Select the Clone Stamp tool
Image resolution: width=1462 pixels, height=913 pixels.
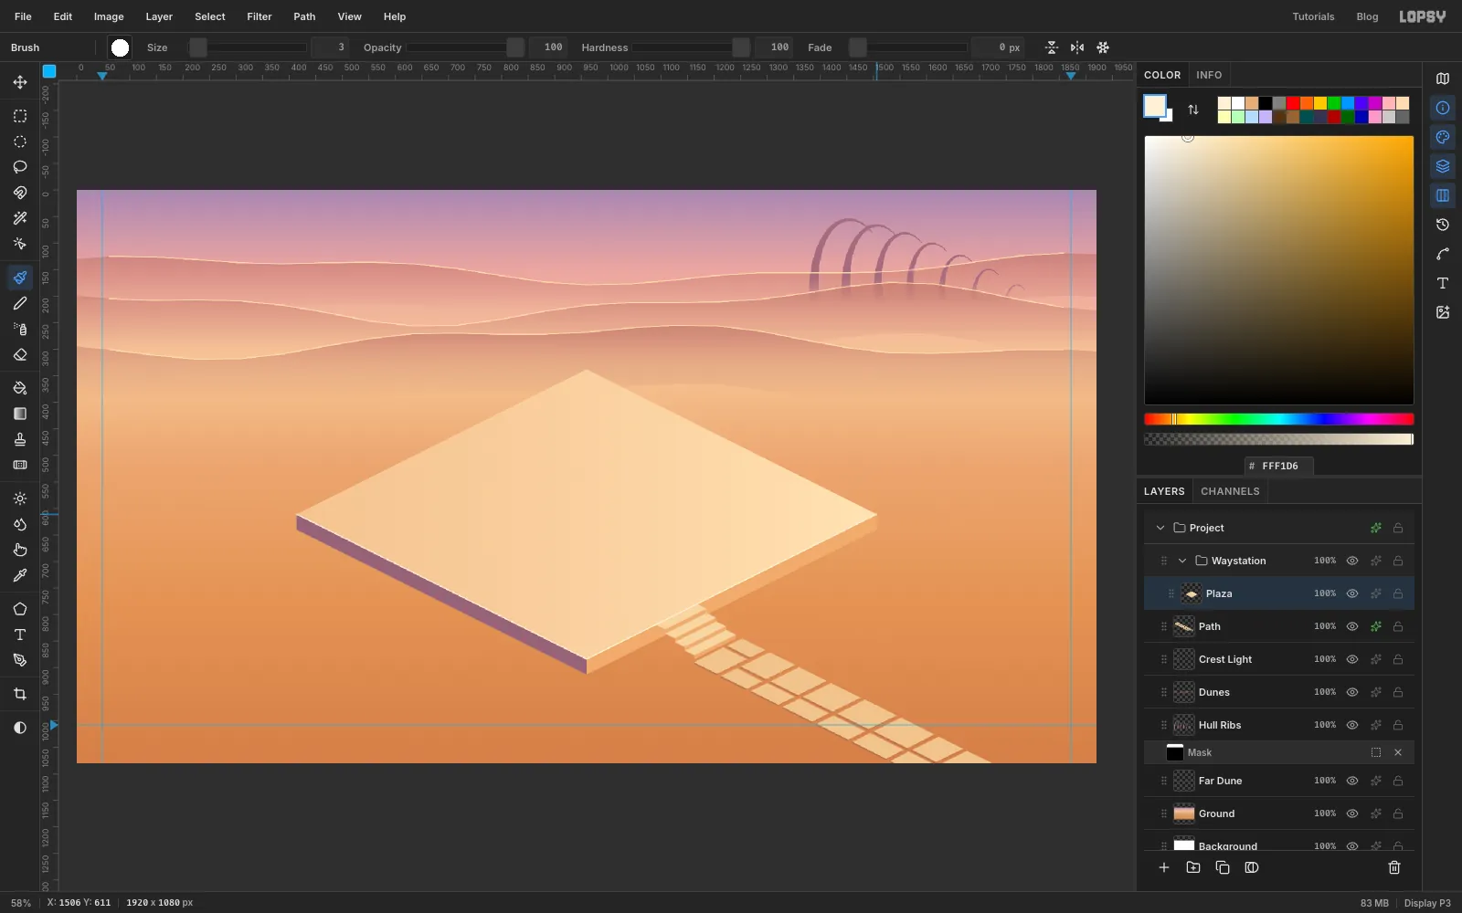pos(20,439)
